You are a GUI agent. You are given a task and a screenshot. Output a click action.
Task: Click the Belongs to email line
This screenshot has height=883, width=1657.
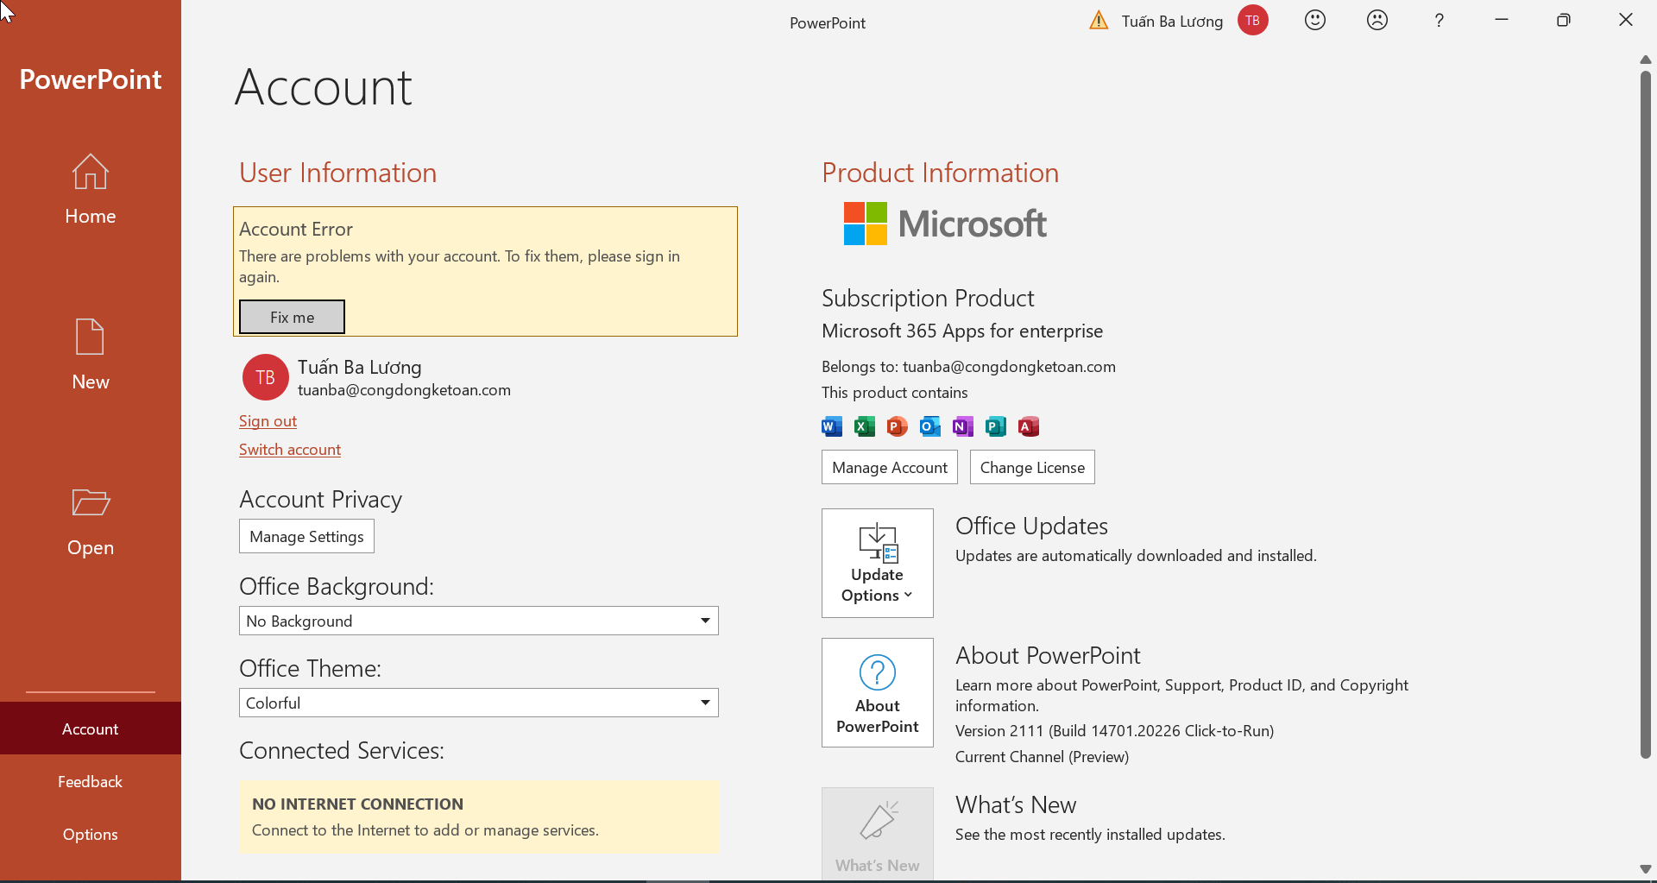[x=968, y=367]
